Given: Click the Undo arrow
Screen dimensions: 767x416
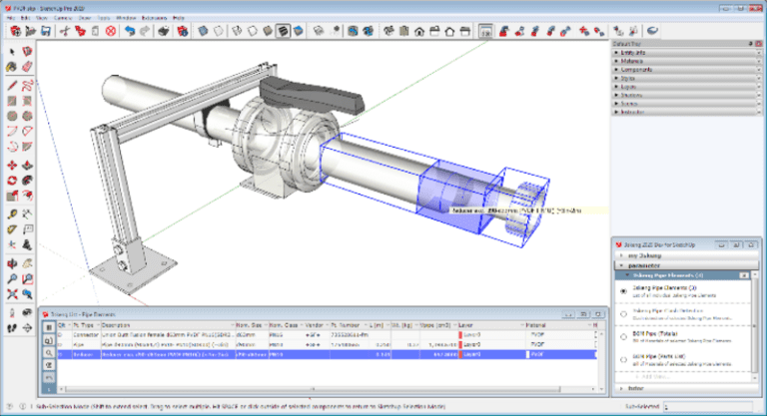Looking at the screenshot, I should click(x=130, y=31).
